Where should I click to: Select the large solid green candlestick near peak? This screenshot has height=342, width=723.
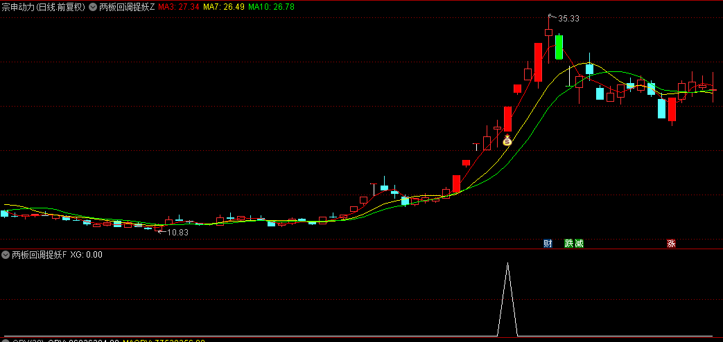point(559,47)
